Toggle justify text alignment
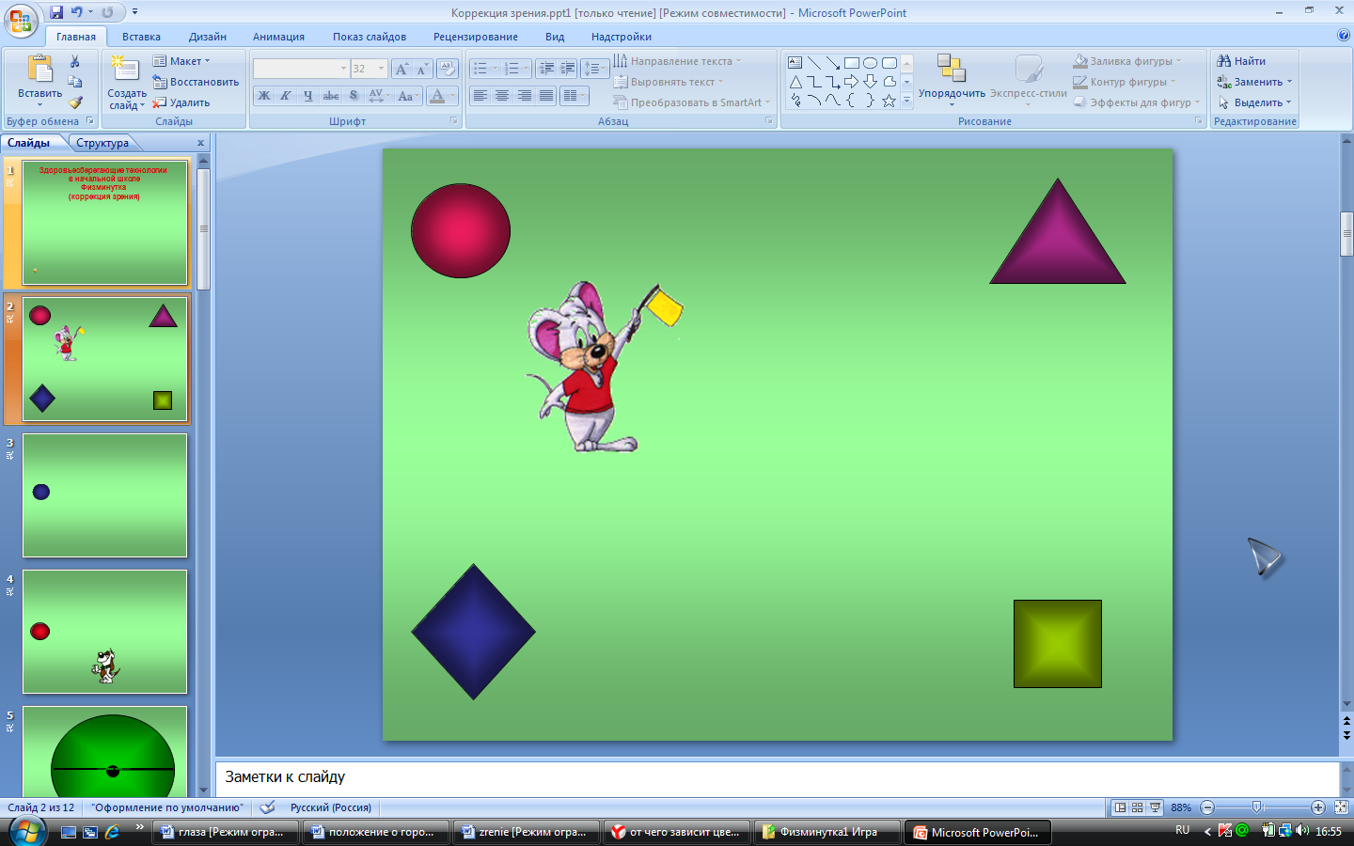This screenshot has width=1354, height=846. [545, 96]
